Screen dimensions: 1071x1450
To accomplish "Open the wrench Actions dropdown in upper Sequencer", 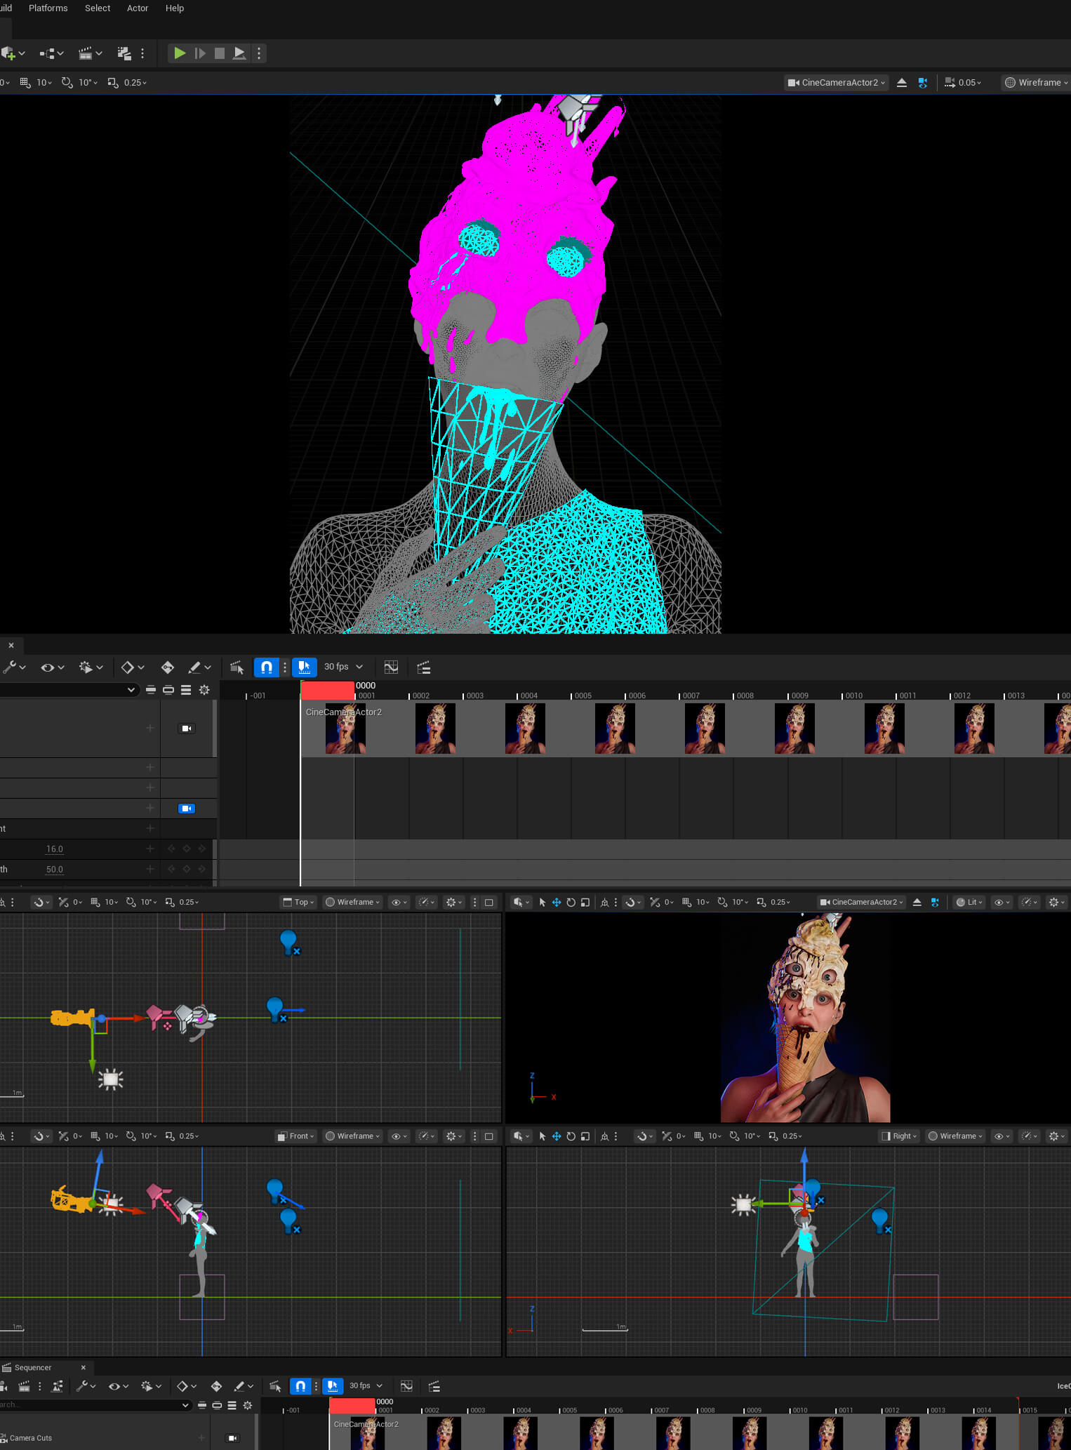I will pos(14,667).
